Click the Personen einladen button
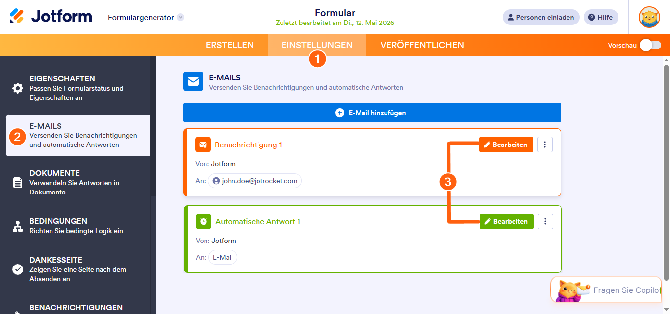Viewport: 670px width, 314px height. [541, 17]
